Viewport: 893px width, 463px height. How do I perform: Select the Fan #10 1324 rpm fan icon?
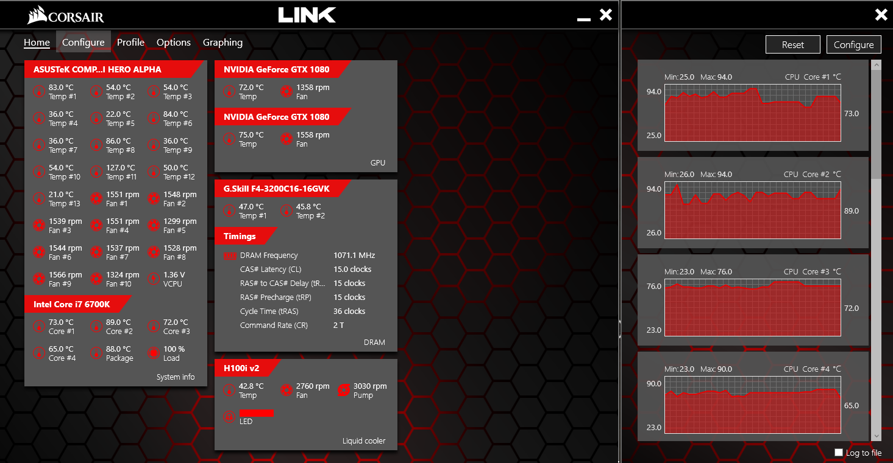click(96, 279)
